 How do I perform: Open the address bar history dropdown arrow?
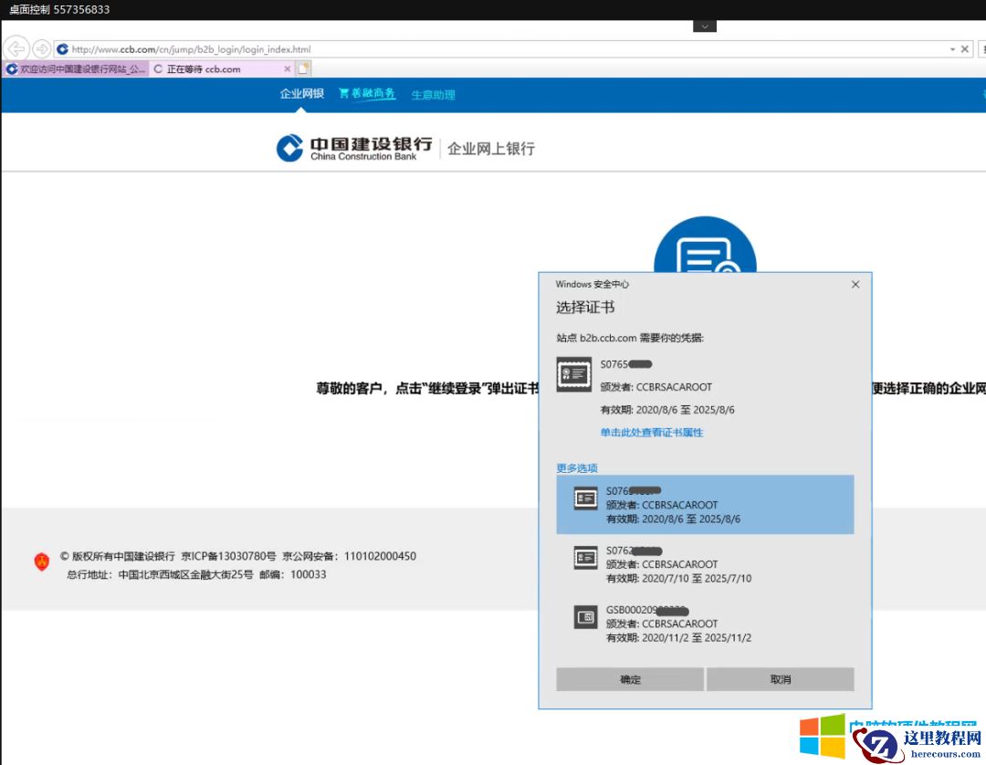pos(952,48)
